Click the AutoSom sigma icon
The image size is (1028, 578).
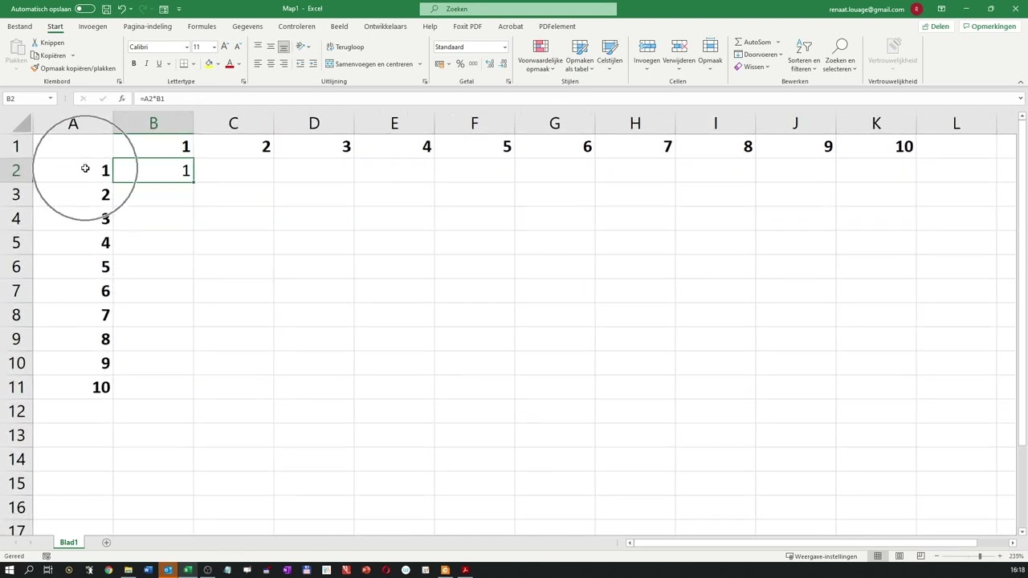[x=738, y=42]
